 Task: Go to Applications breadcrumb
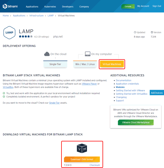[x=19, y=16]
